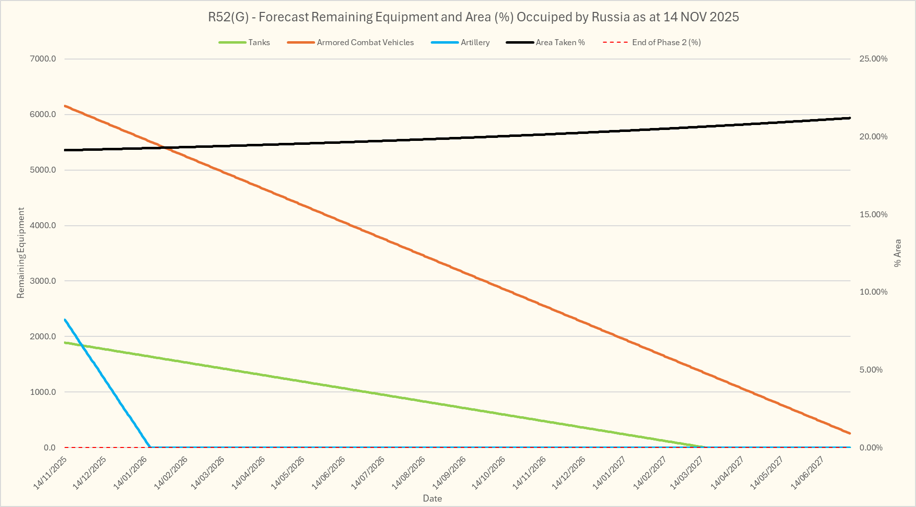Click the 14/06/2027 date axis label

[x=807, y=473]
